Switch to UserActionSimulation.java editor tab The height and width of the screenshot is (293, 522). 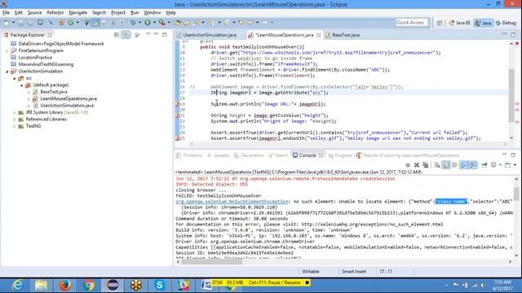coord(206,35)
